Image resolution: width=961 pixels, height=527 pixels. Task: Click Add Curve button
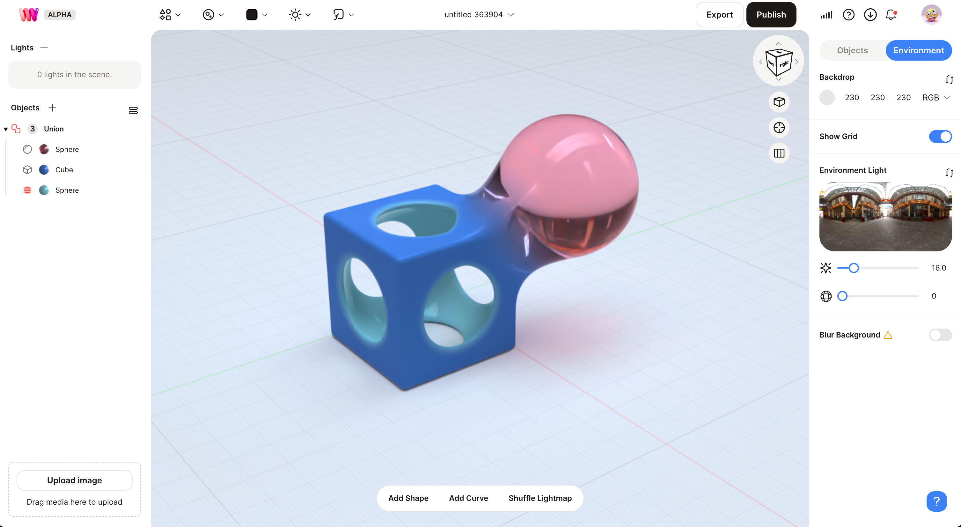468,498
